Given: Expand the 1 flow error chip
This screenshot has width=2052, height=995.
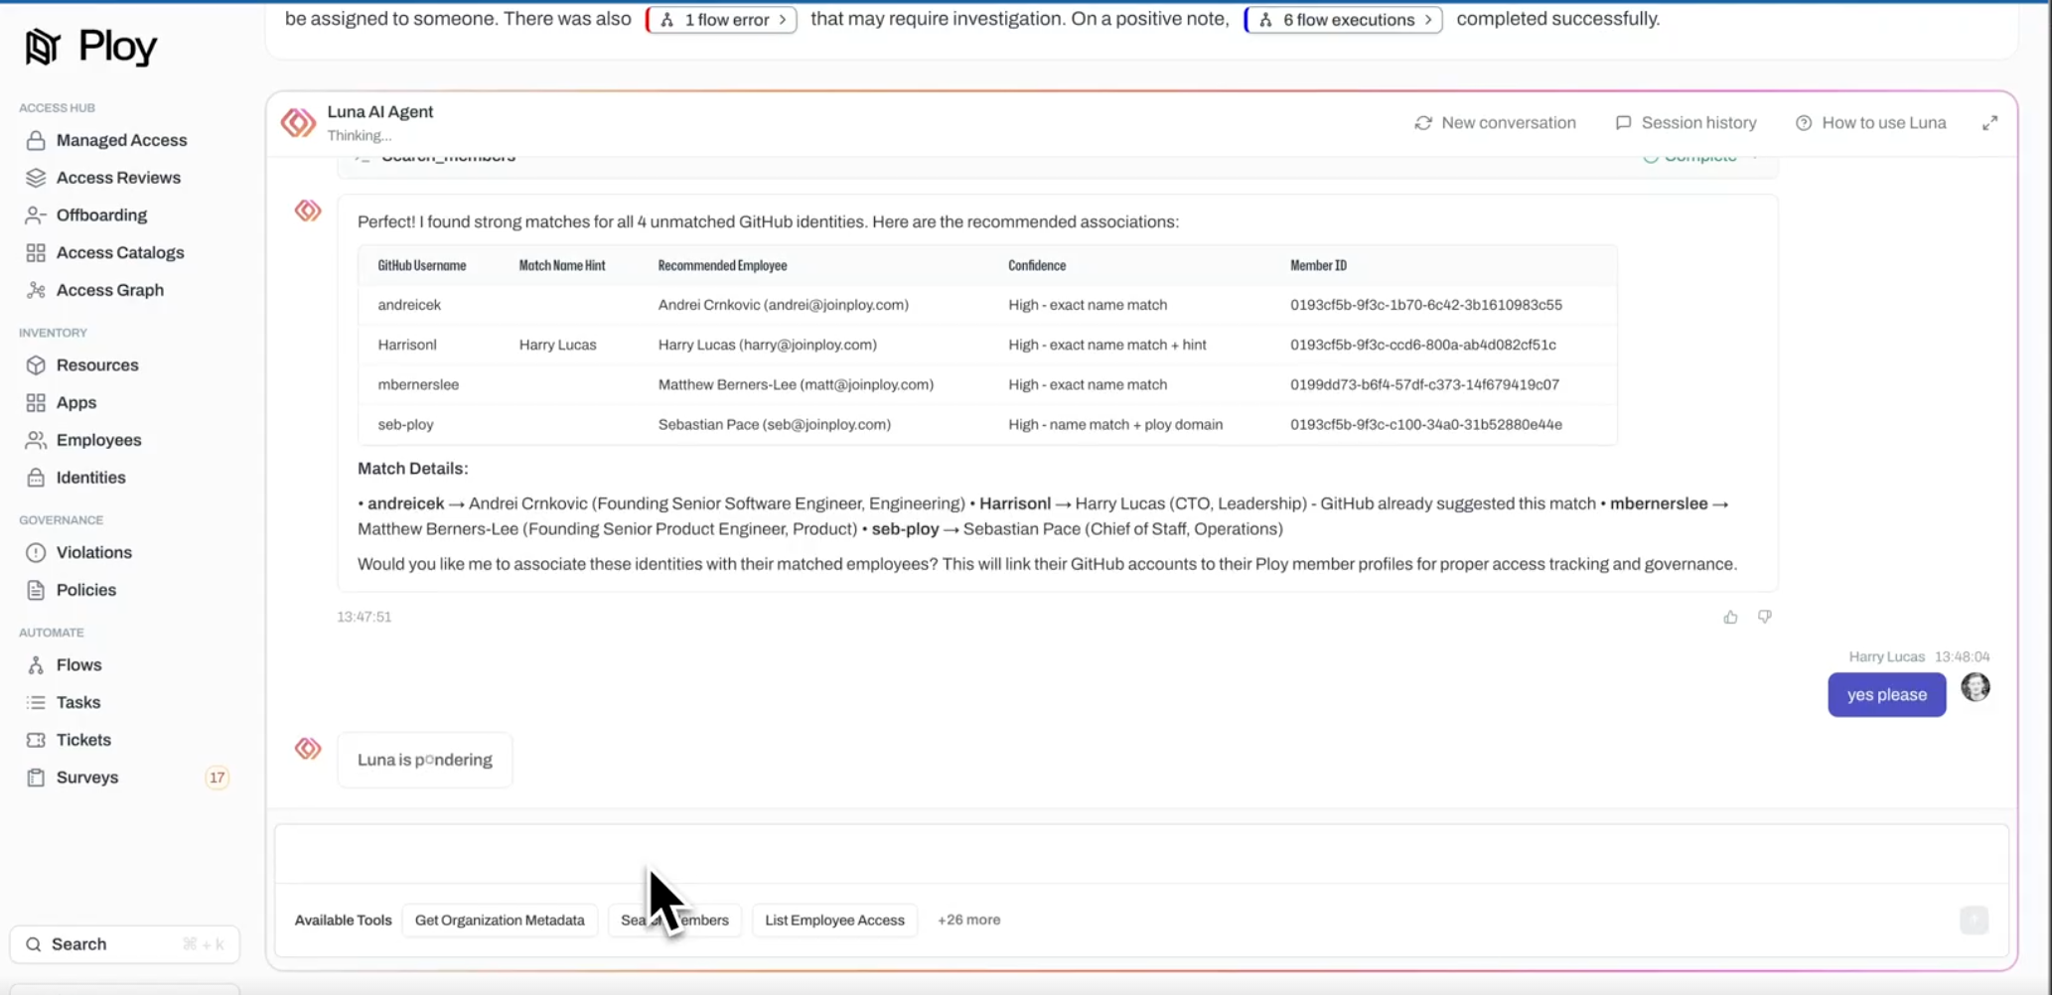Looking at the screenshot, I should click(722, 20).
